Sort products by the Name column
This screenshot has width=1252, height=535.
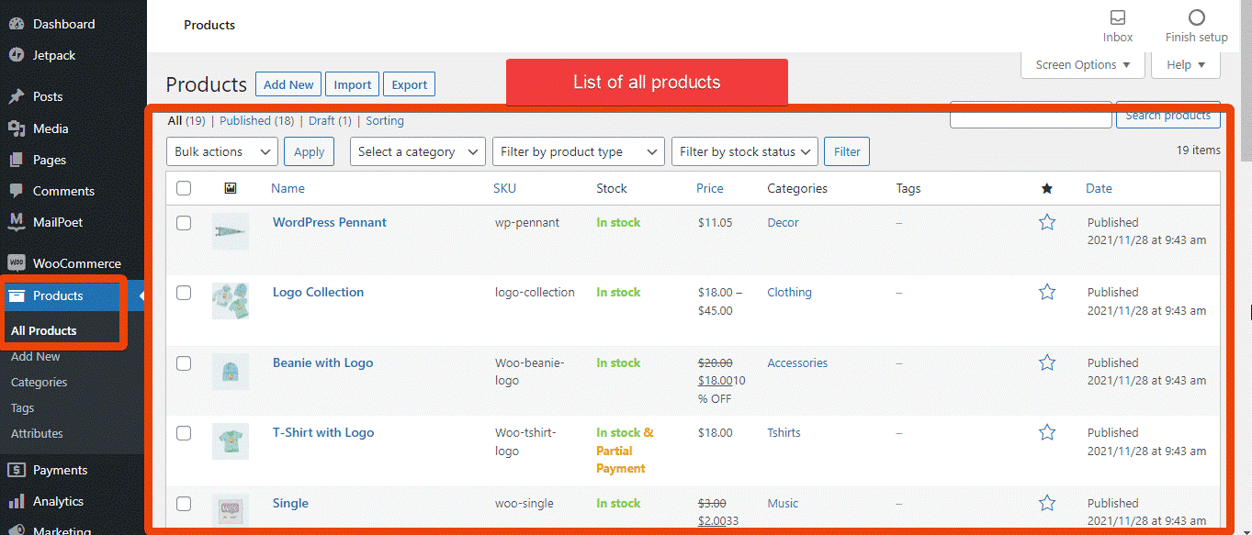288,188
